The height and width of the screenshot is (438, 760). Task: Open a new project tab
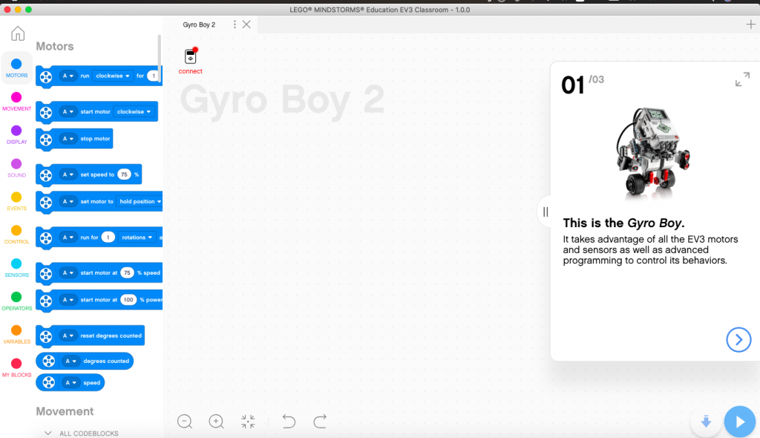(x=751, y=24)
